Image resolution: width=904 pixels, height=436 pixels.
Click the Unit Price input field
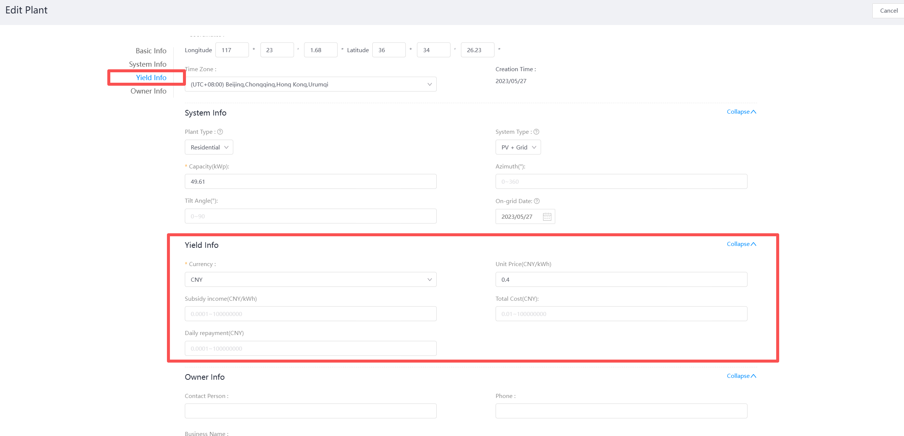[621, 280]
